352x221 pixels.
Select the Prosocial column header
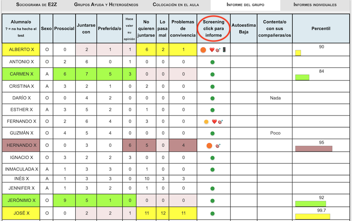pyautogui.click(x=63, y=28)
